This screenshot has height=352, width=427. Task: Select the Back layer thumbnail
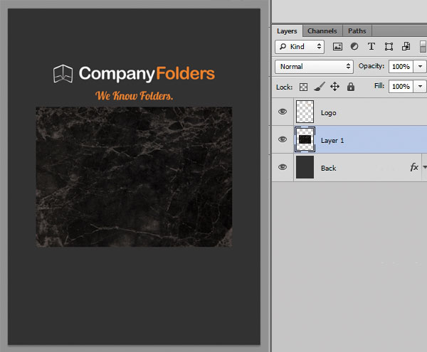(305, 167)
